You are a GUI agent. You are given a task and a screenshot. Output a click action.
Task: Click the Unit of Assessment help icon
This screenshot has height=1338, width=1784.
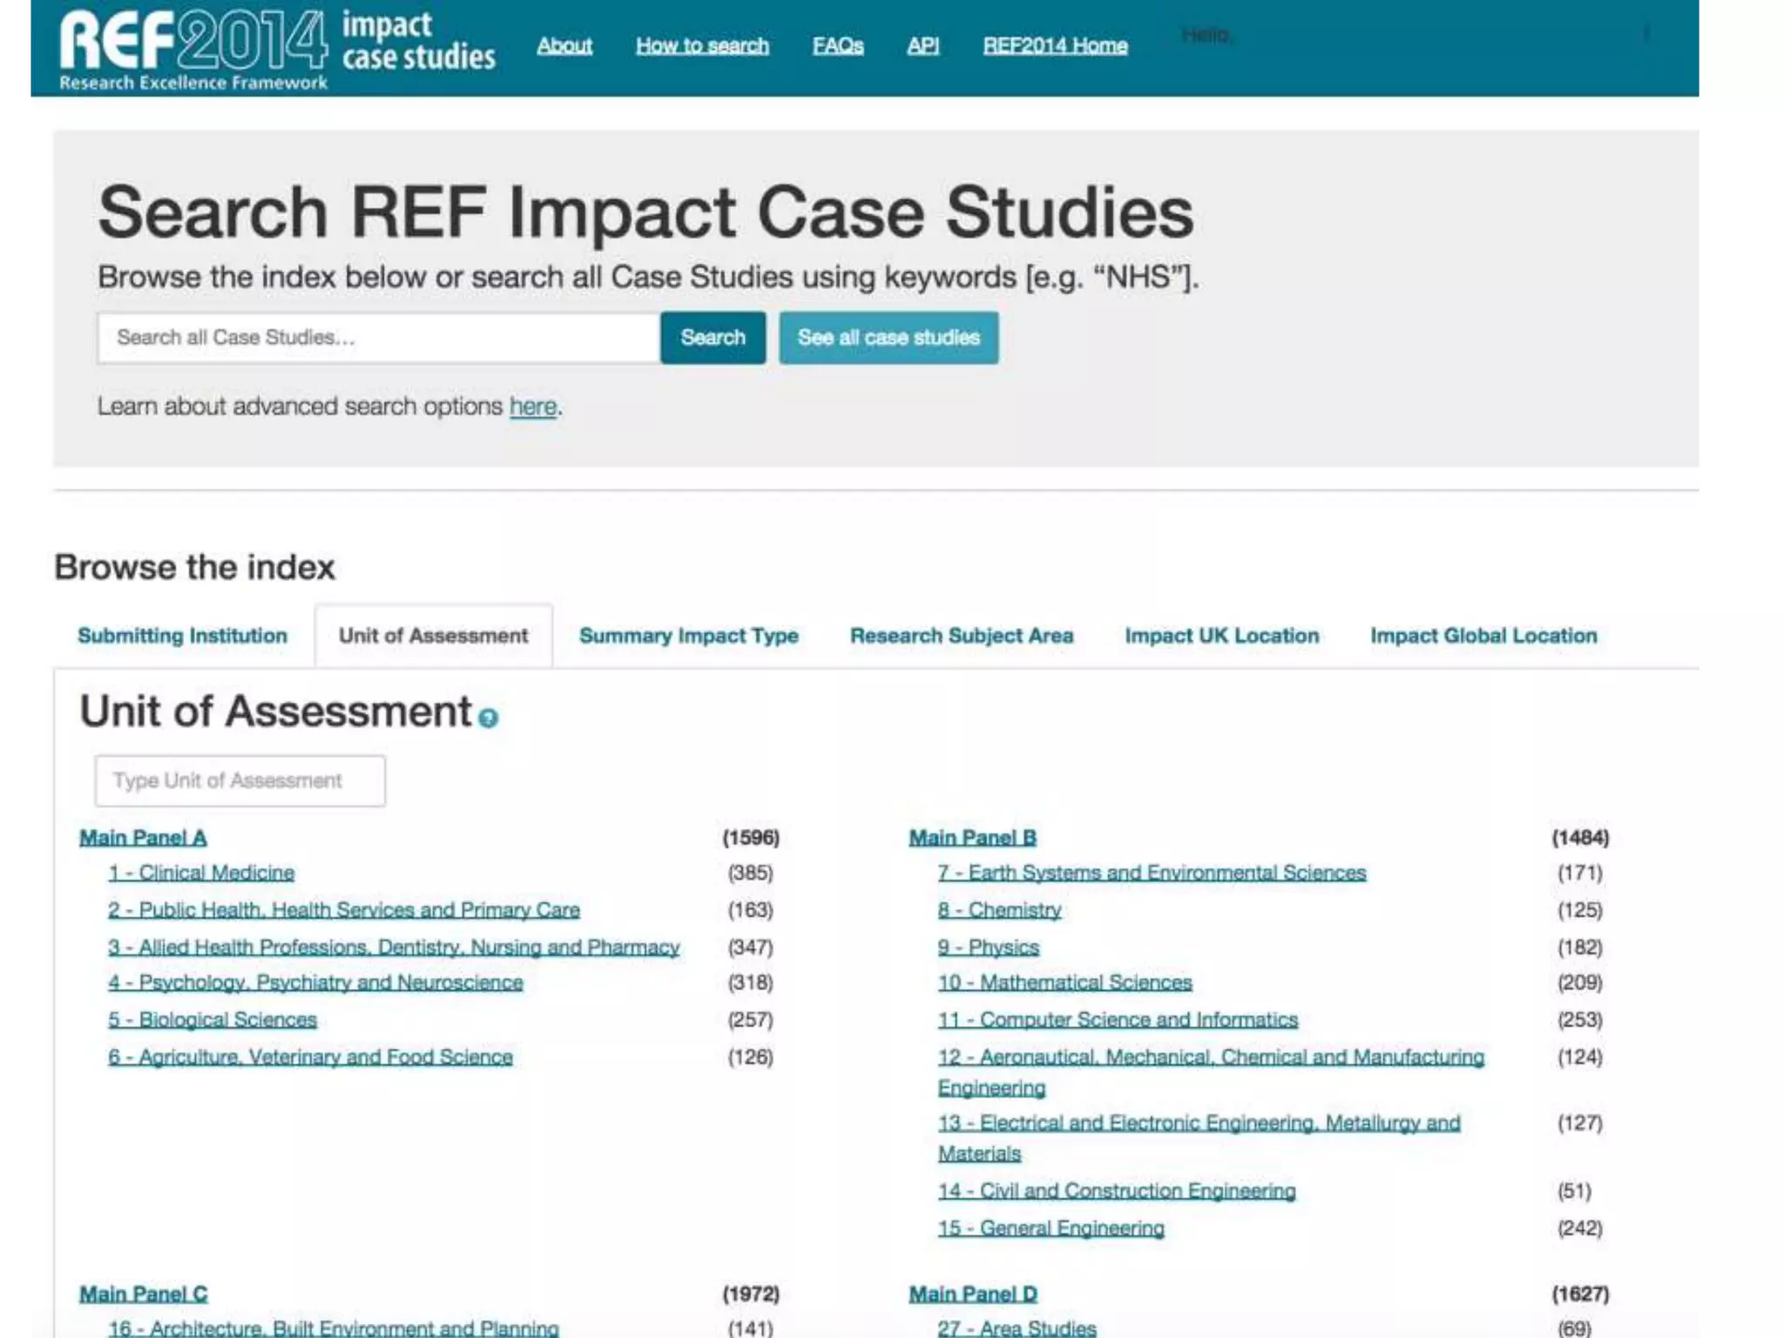pos(489,718)
